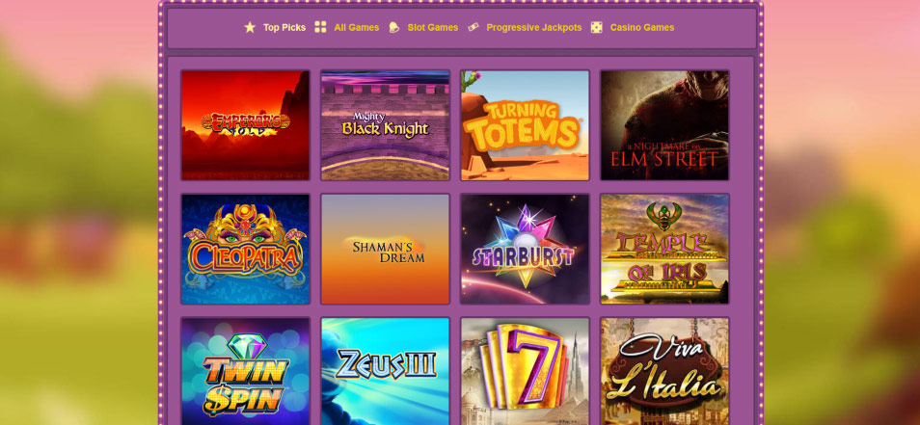Switch to the All Games tab
Screen dimensions: 920x425
tap(357, 28)
